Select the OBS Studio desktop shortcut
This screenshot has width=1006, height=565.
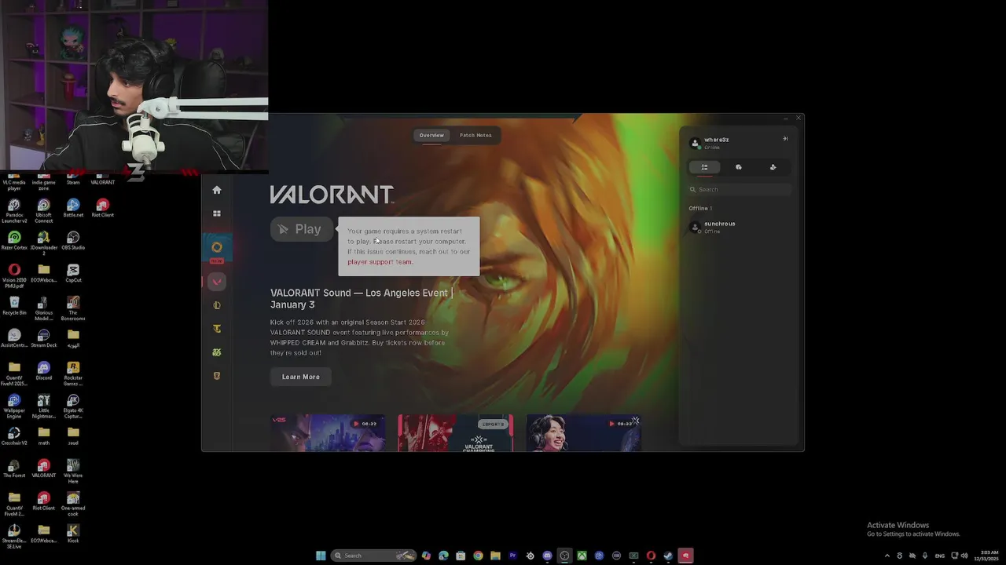pyautogui.click(x=73, y=240)
